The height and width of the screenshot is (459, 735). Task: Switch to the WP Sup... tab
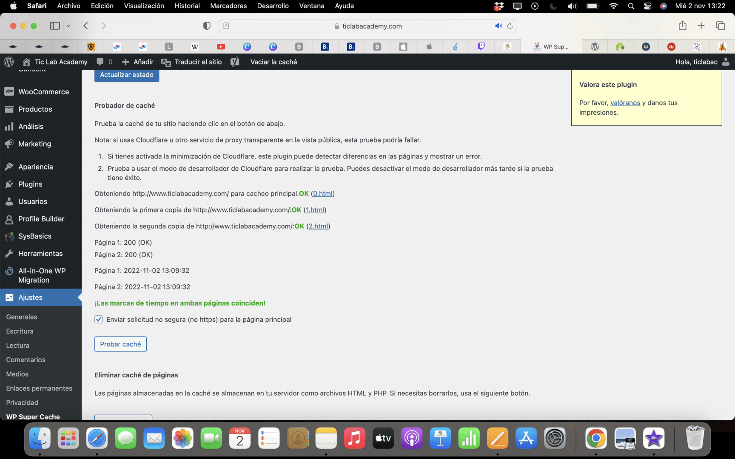551,47
